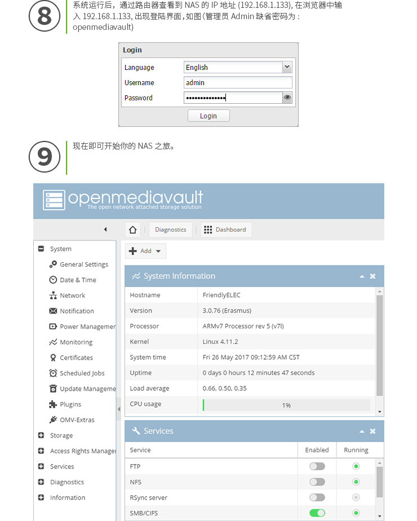The width and height of the screenshot is (417, 521).
Task: Click the Diagnostics breadcrumb tab
Action: click(171, 229)
